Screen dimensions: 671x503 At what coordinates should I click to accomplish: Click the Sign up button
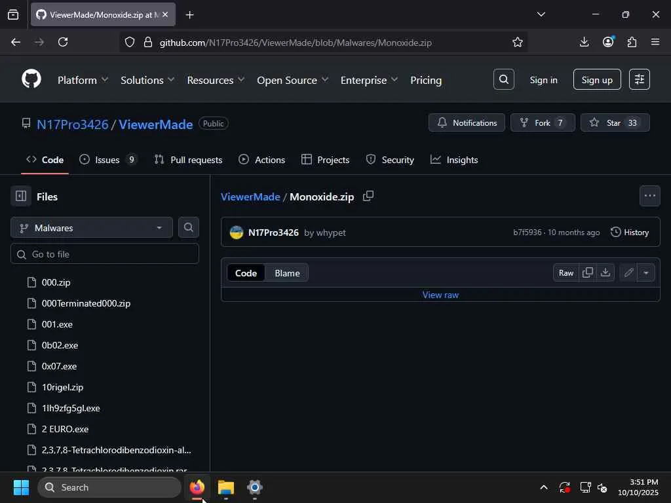[x=597, y=79]
